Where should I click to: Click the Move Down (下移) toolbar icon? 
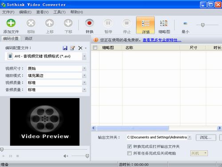click(68, 23)
